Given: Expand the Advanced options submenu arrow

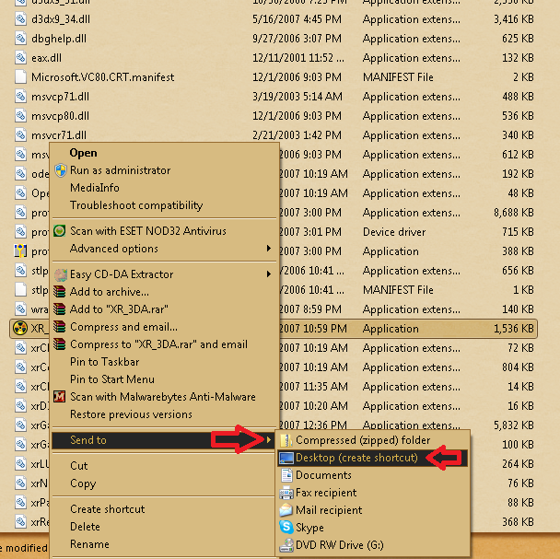Looking at the screenshot, I should [x=269, y=249].
